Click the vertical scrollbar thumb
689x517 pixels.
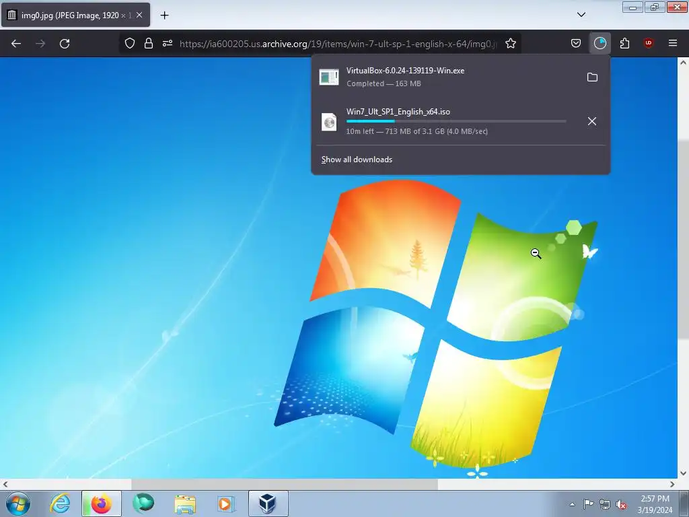click(683, 240)
